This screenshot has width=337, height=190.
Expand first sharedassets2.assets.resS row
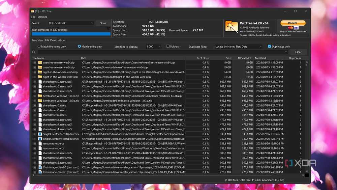click(35, 153)
